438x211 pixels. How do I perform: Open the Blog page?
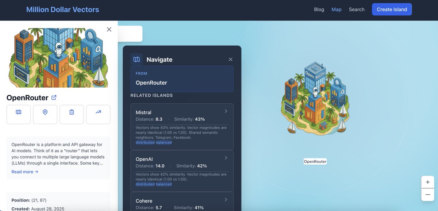(x=319, y=9)
